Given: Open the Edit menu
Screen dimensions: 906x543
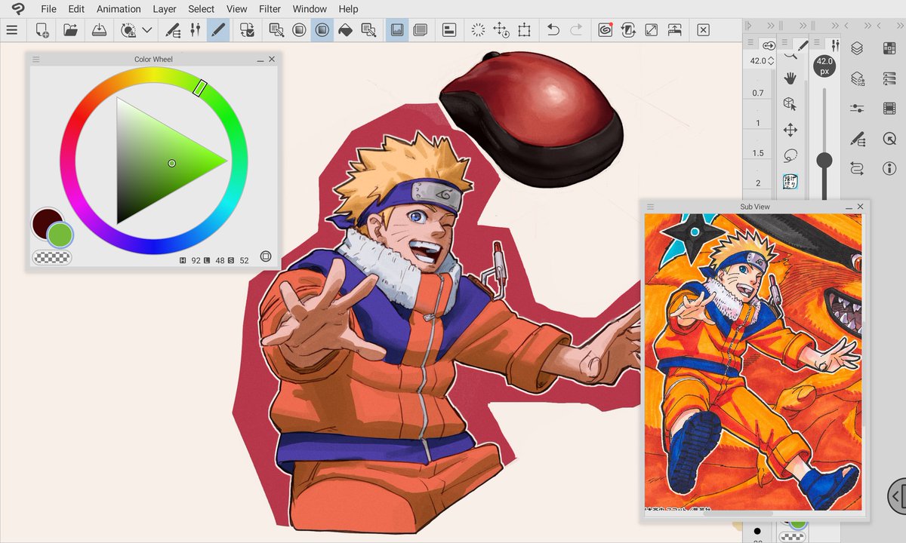Looking at the screenshot, I should (x=76, y=9).
